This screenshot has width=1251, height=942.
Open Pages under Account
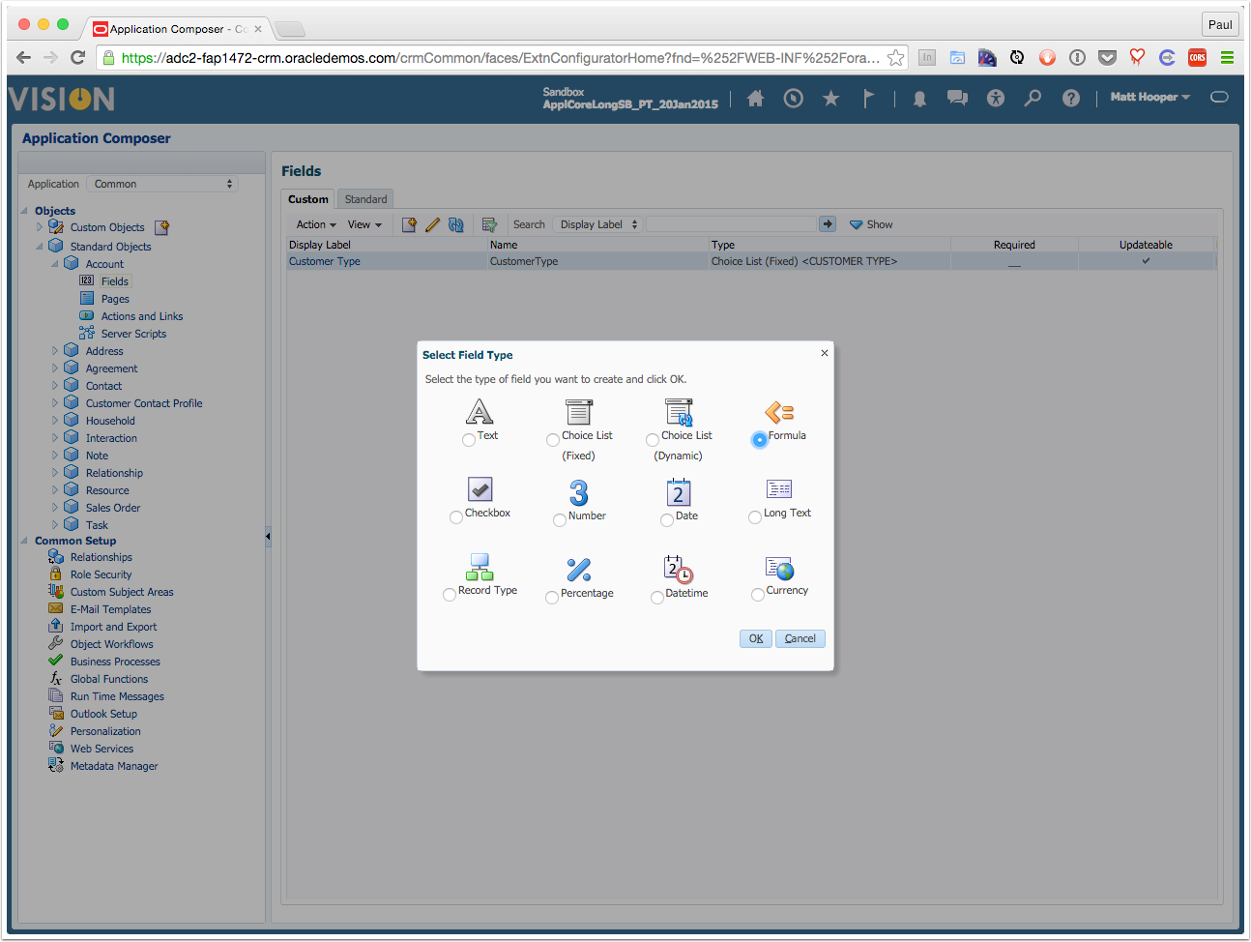pyautogui.click(x=115, y=299)
